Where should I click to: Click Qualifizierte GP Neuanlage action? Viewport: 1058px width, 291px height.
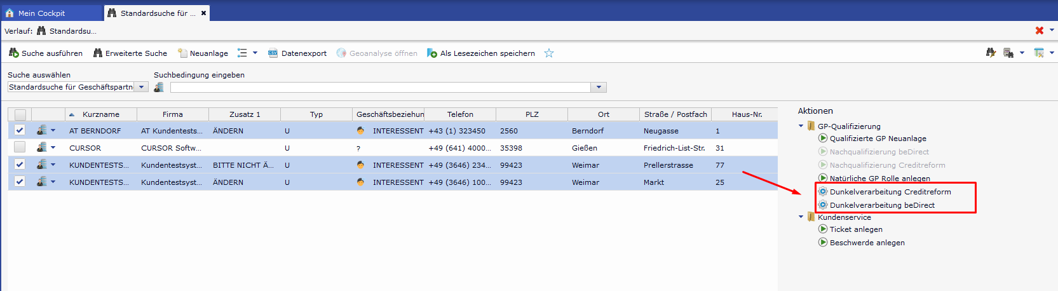877,139
